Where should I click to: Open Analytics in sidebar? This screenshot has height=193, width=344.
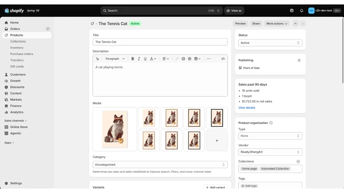pyautogui.click(x=27, y=112)
